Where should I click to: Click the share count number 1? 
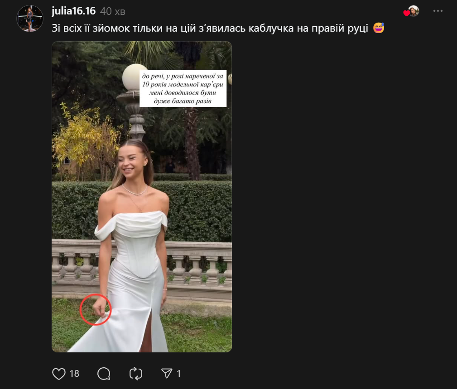(178, 374)
